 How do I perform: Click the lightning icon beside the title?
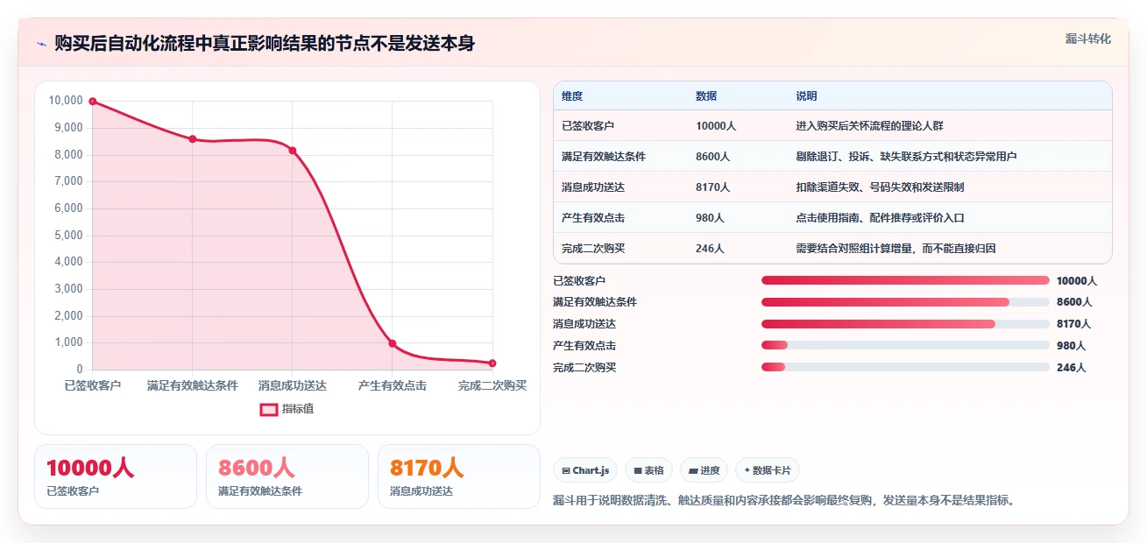pyautogui.click(x=42, y=44)
